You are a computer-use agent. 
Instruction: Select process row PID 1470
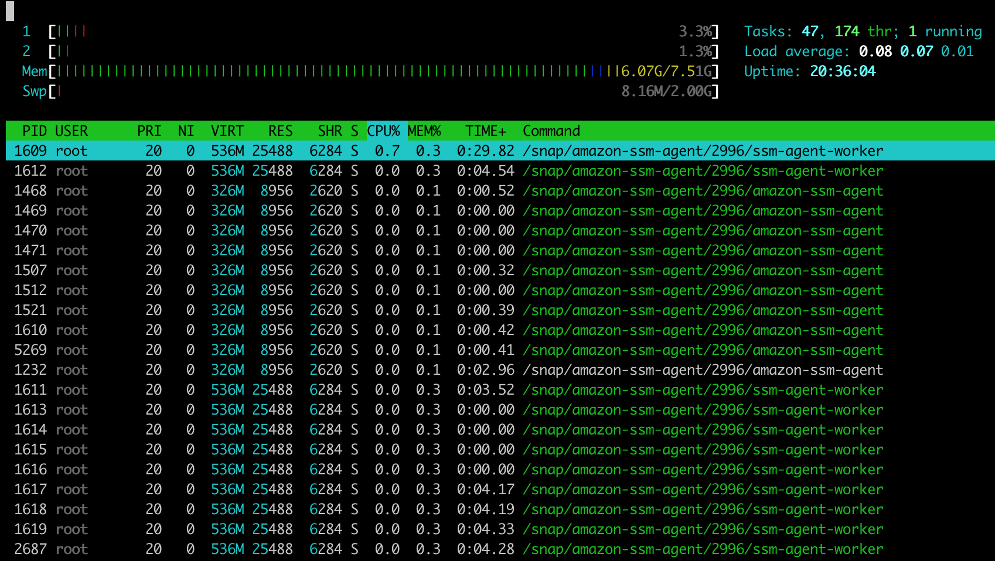coord(500,230)
